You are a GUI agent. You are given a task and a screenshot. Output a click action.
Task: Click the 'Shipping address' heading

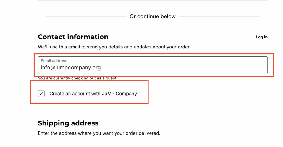68,123
